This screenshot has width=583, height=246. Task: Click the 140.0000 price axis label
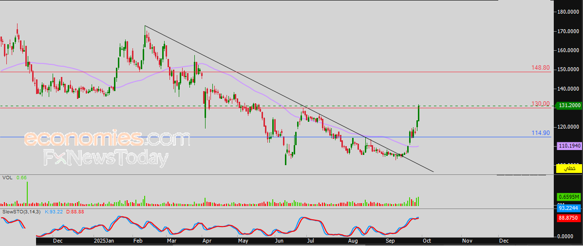pos(568,89)
